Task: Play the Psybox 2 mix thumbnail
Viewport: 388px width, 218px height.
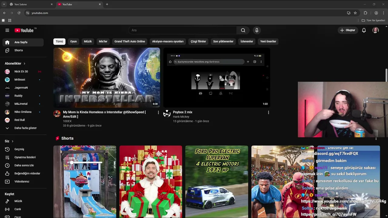Action: 216,78
